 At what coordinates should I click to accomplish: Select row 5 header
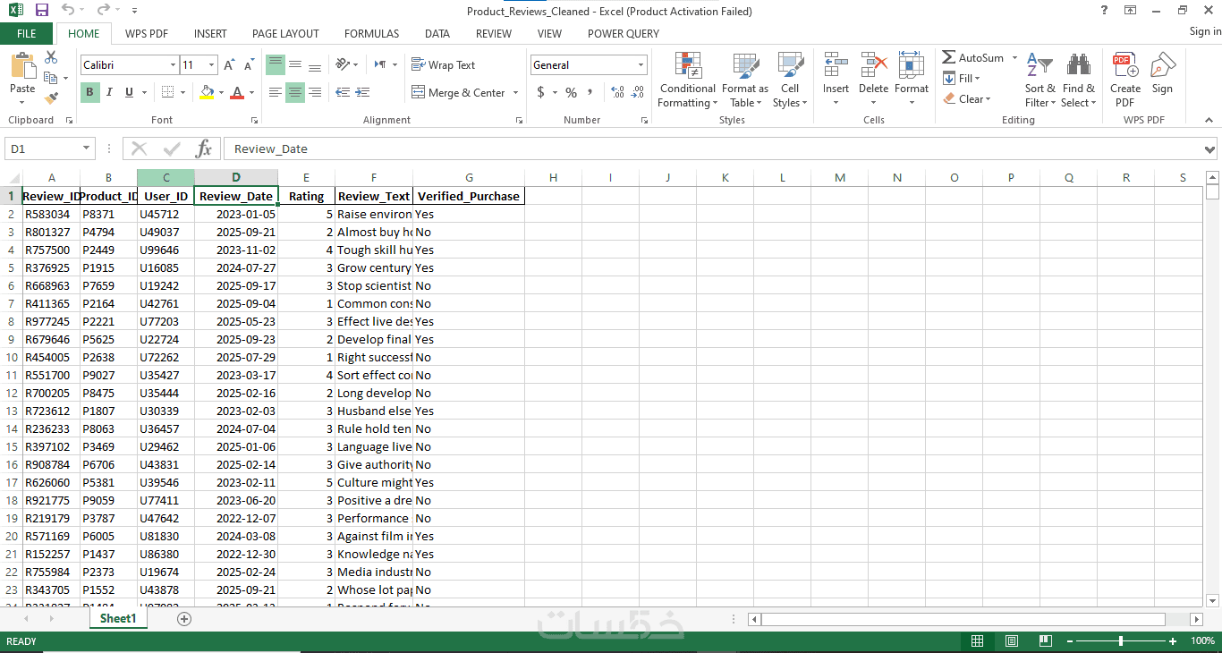pyautogui.click(x=11, y=267)
